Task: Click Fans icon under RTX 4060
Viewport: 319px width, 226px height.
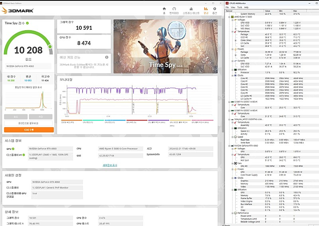Action: pyautogui.click(x=235, y=163)
